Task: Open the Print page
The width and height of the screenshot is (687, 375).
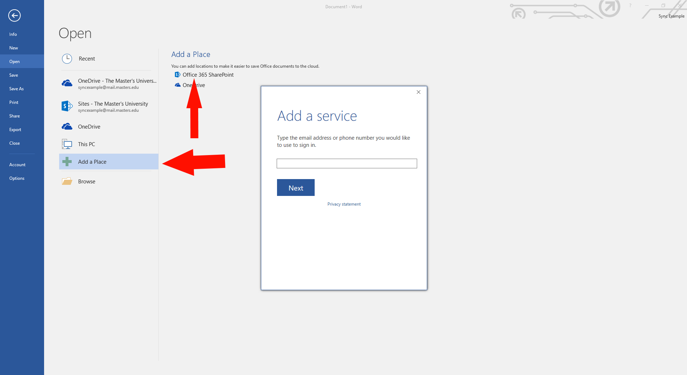Action: pos(22,102)
